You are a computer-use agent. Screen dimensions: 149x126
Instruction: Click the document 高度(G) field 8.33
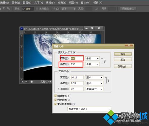pos(77,83)
